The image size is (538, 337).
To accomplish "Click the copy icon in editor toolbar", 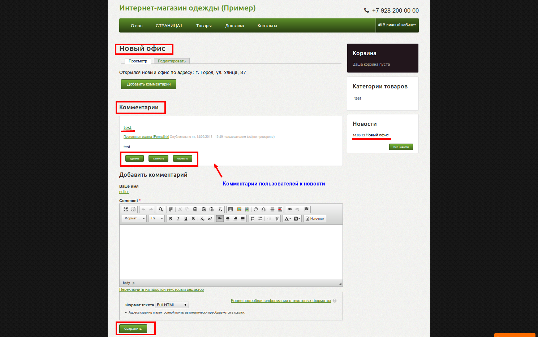I will click(x=188, y=209).
